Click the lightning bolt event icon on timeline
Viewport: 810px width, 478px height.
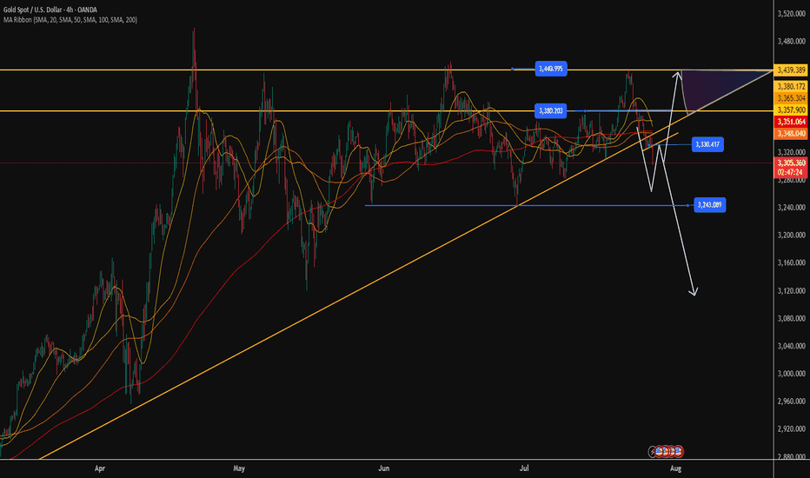(653, 452)
